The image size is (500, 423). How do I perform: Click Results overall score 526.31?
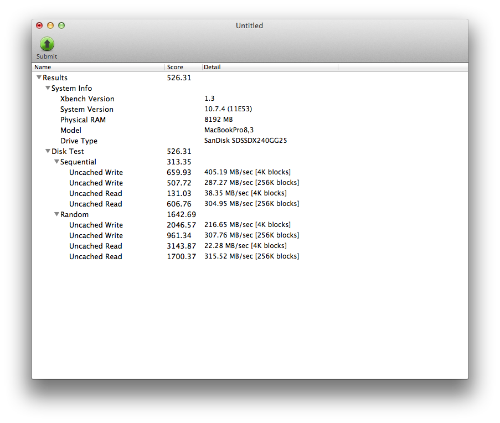click(179, 78)
